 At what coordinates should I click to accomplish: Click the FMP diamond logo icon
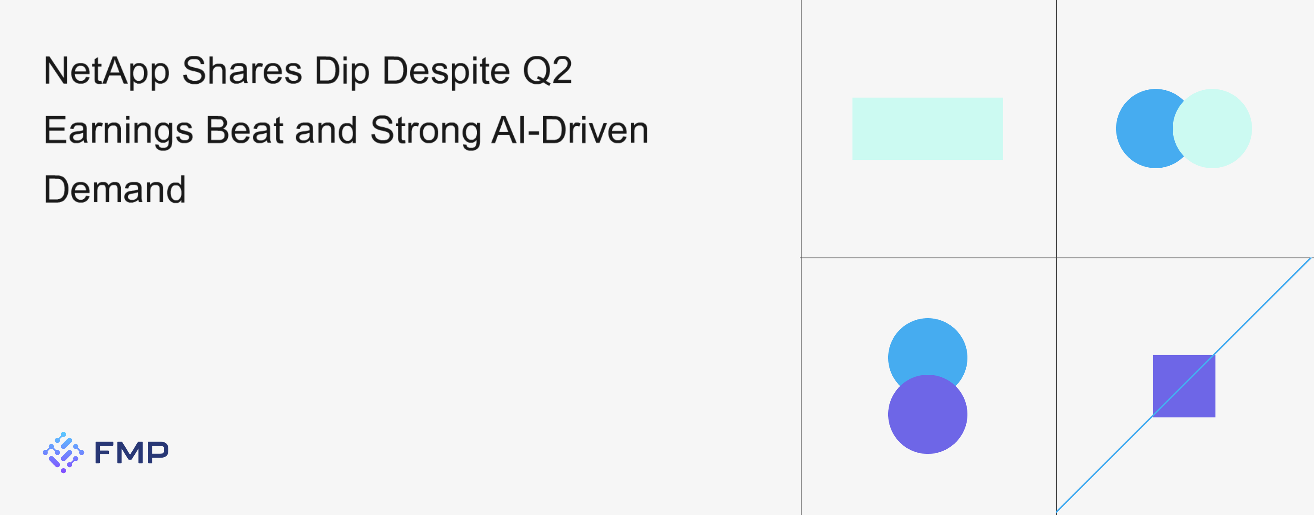63,452
